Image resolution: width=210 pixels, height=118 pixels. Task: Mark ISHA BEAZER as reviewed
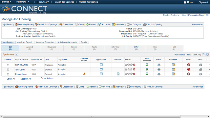[x=147, y=65]
